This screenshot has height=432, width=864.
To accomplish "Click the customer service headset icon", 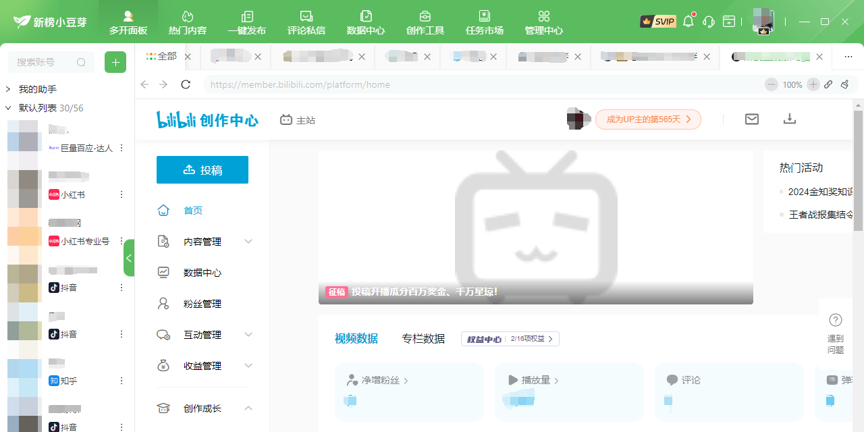I will [709, 22].
